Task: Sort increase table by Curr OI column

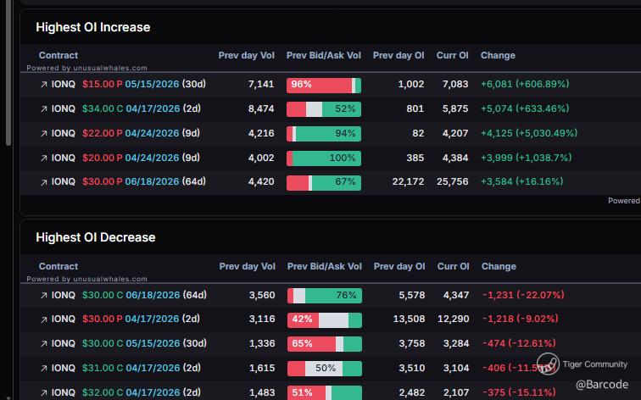Action: point(452,55)
